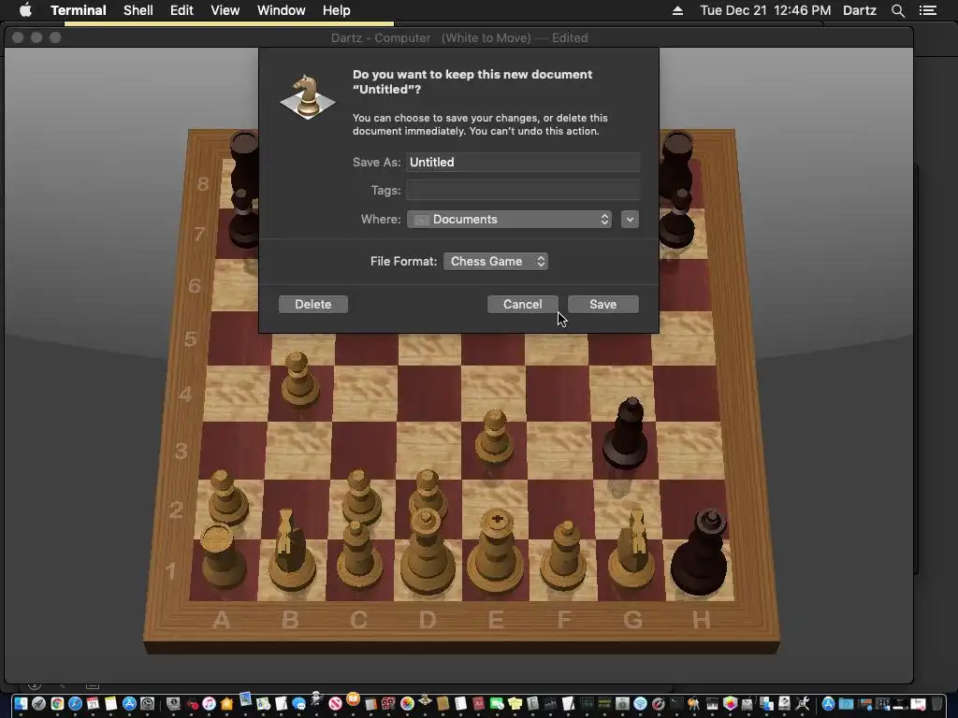Click the eject icon in the menu bar
The image size is (958, 718).
(x=677, y=10)
